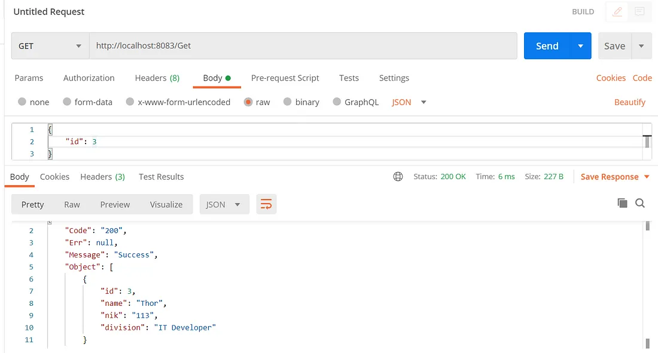Open the Test Results tab
Image resolution: width=658 pixels, height=353 pixels.
tap(161, 177)
